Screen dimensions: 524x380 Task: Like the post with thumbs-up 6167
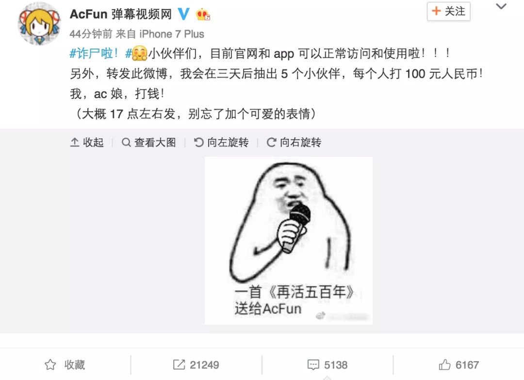pos(458,364)
